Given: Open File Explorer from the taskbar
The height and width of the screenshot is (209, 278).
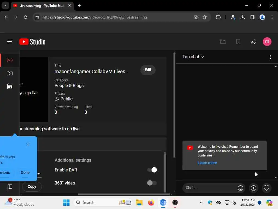Looking at the screenshot, I should point(139,202).
